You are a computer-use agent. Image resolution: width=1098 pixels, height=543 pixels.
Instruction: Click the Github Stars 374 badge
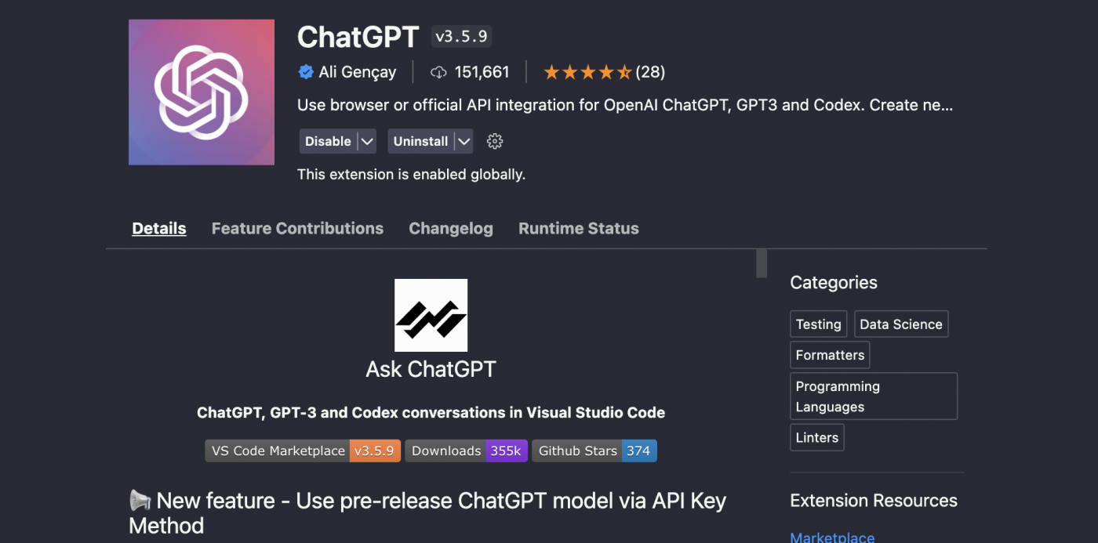tap(594, 451)
